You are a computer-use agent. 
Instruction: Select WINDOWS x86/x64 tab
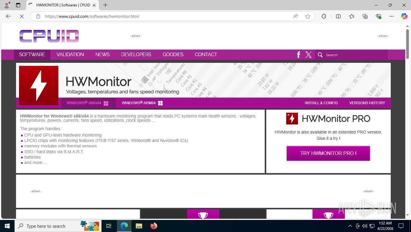point(88,103)
